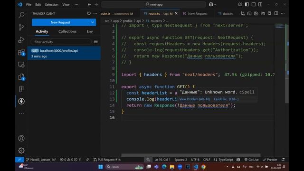
Task: Open the terminal icon in editor toolbar
Action: point(249,13)
